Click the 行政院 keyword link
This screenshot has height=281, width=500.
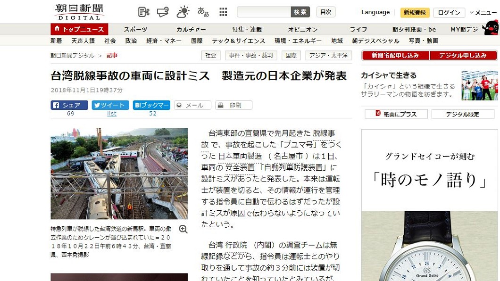click(x=236, y=245)
